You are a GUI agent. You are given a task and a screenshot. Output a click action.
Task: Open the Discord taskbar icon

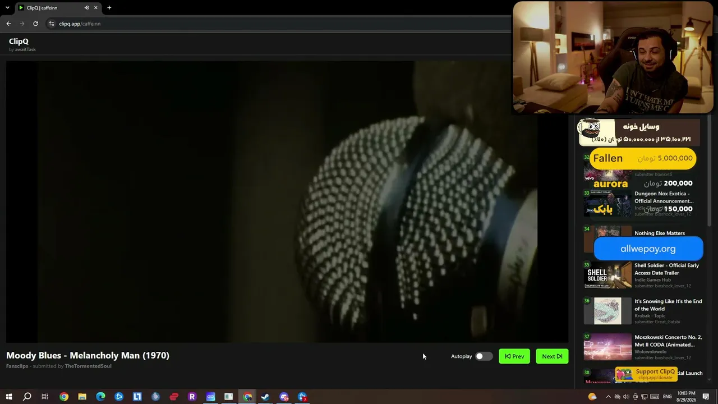284,397
